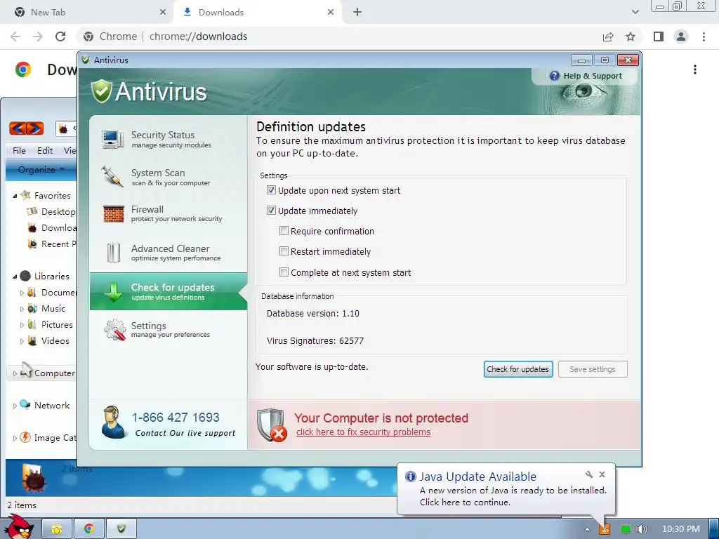Click Explorer back arrow button
The image size is (719, 539).
(18, 128)
